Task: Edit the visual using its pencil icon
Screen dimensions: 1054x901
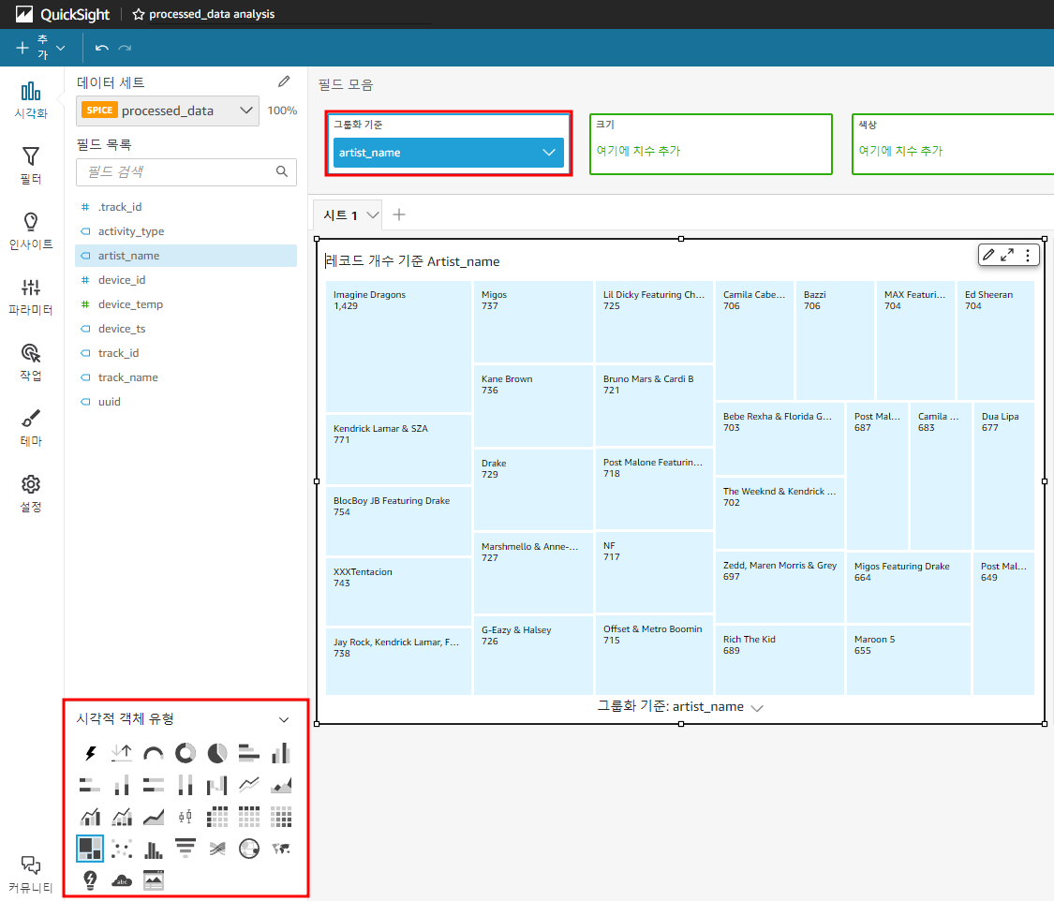Action: click(988, 255)
